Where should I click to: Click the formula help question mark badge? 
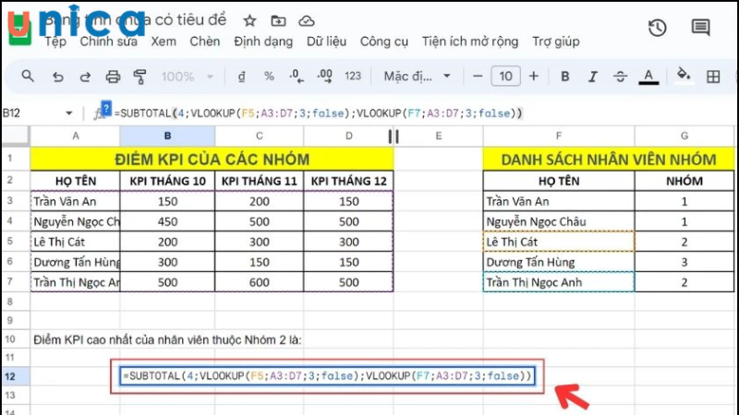click(x=106, y=108)
